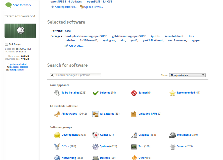Viewport: 223px width, 160px height.
Task: Click the SuSEfirewall2 package link
Action: [x=89, y=40]
